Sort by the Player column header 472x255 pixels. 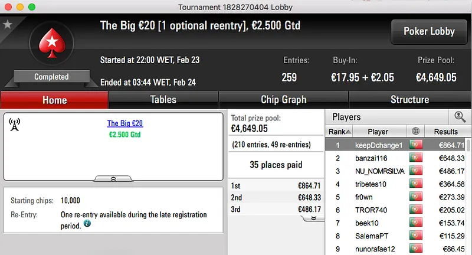click(x=378, y=131)
